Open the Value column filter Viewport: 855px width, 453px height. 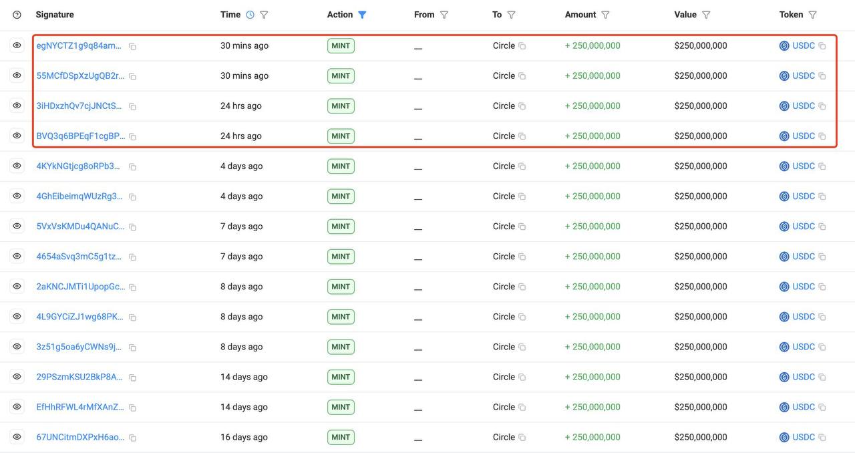706,15
